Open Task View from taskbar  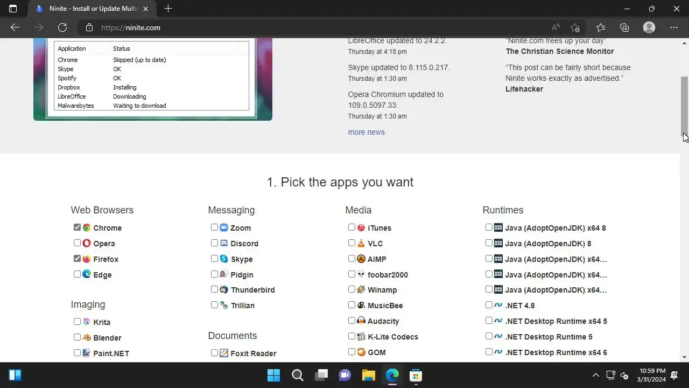(x=321, y=375)
